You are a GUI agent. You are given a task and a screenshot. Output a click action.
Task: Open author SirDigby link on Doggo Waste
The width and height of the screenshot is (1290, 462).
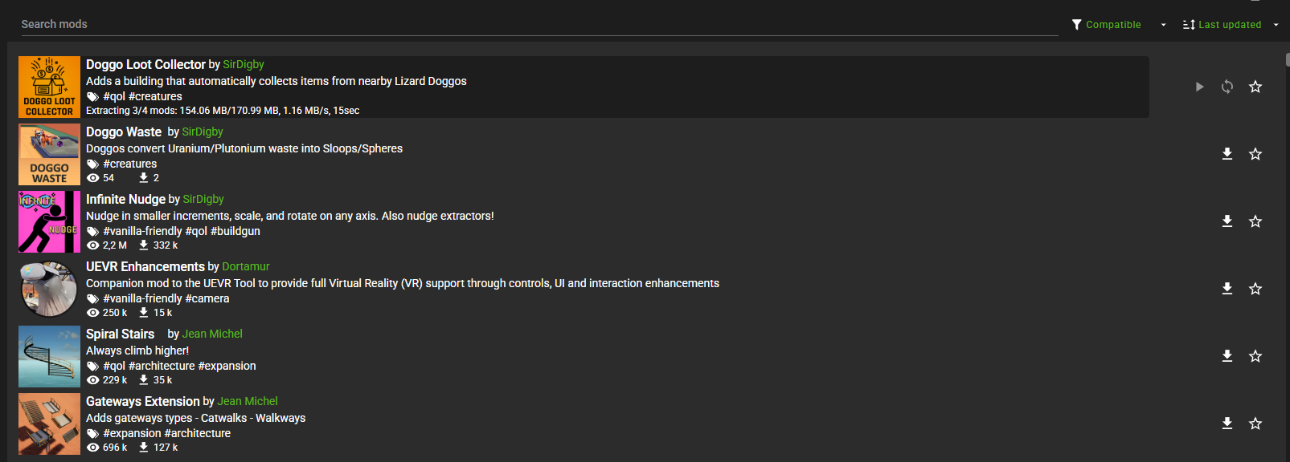(x=203, y=132)
